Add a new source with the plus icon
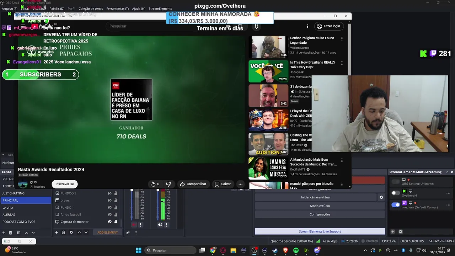This screenshot has width=455, height=256. (56, 232)
